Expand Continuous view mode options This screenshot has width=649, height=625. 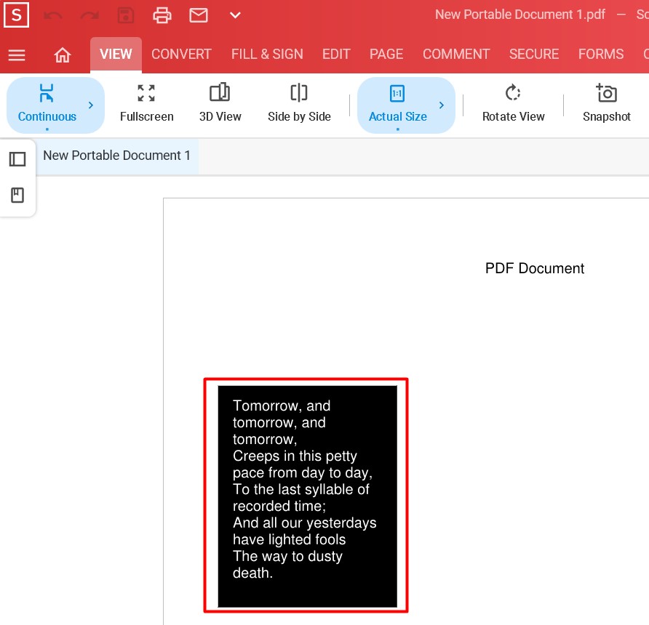(x=91, y=105)
